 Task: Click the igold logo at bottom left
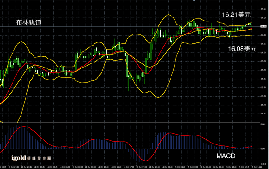[x=18, y=158]
